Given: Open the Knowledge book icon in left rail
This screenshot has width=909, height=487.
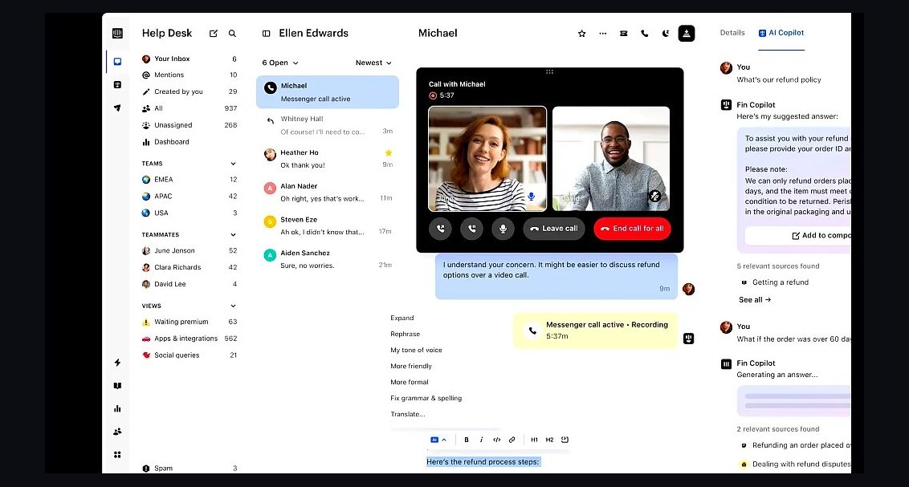Looking at the screenshot, I should pos(117,386).
